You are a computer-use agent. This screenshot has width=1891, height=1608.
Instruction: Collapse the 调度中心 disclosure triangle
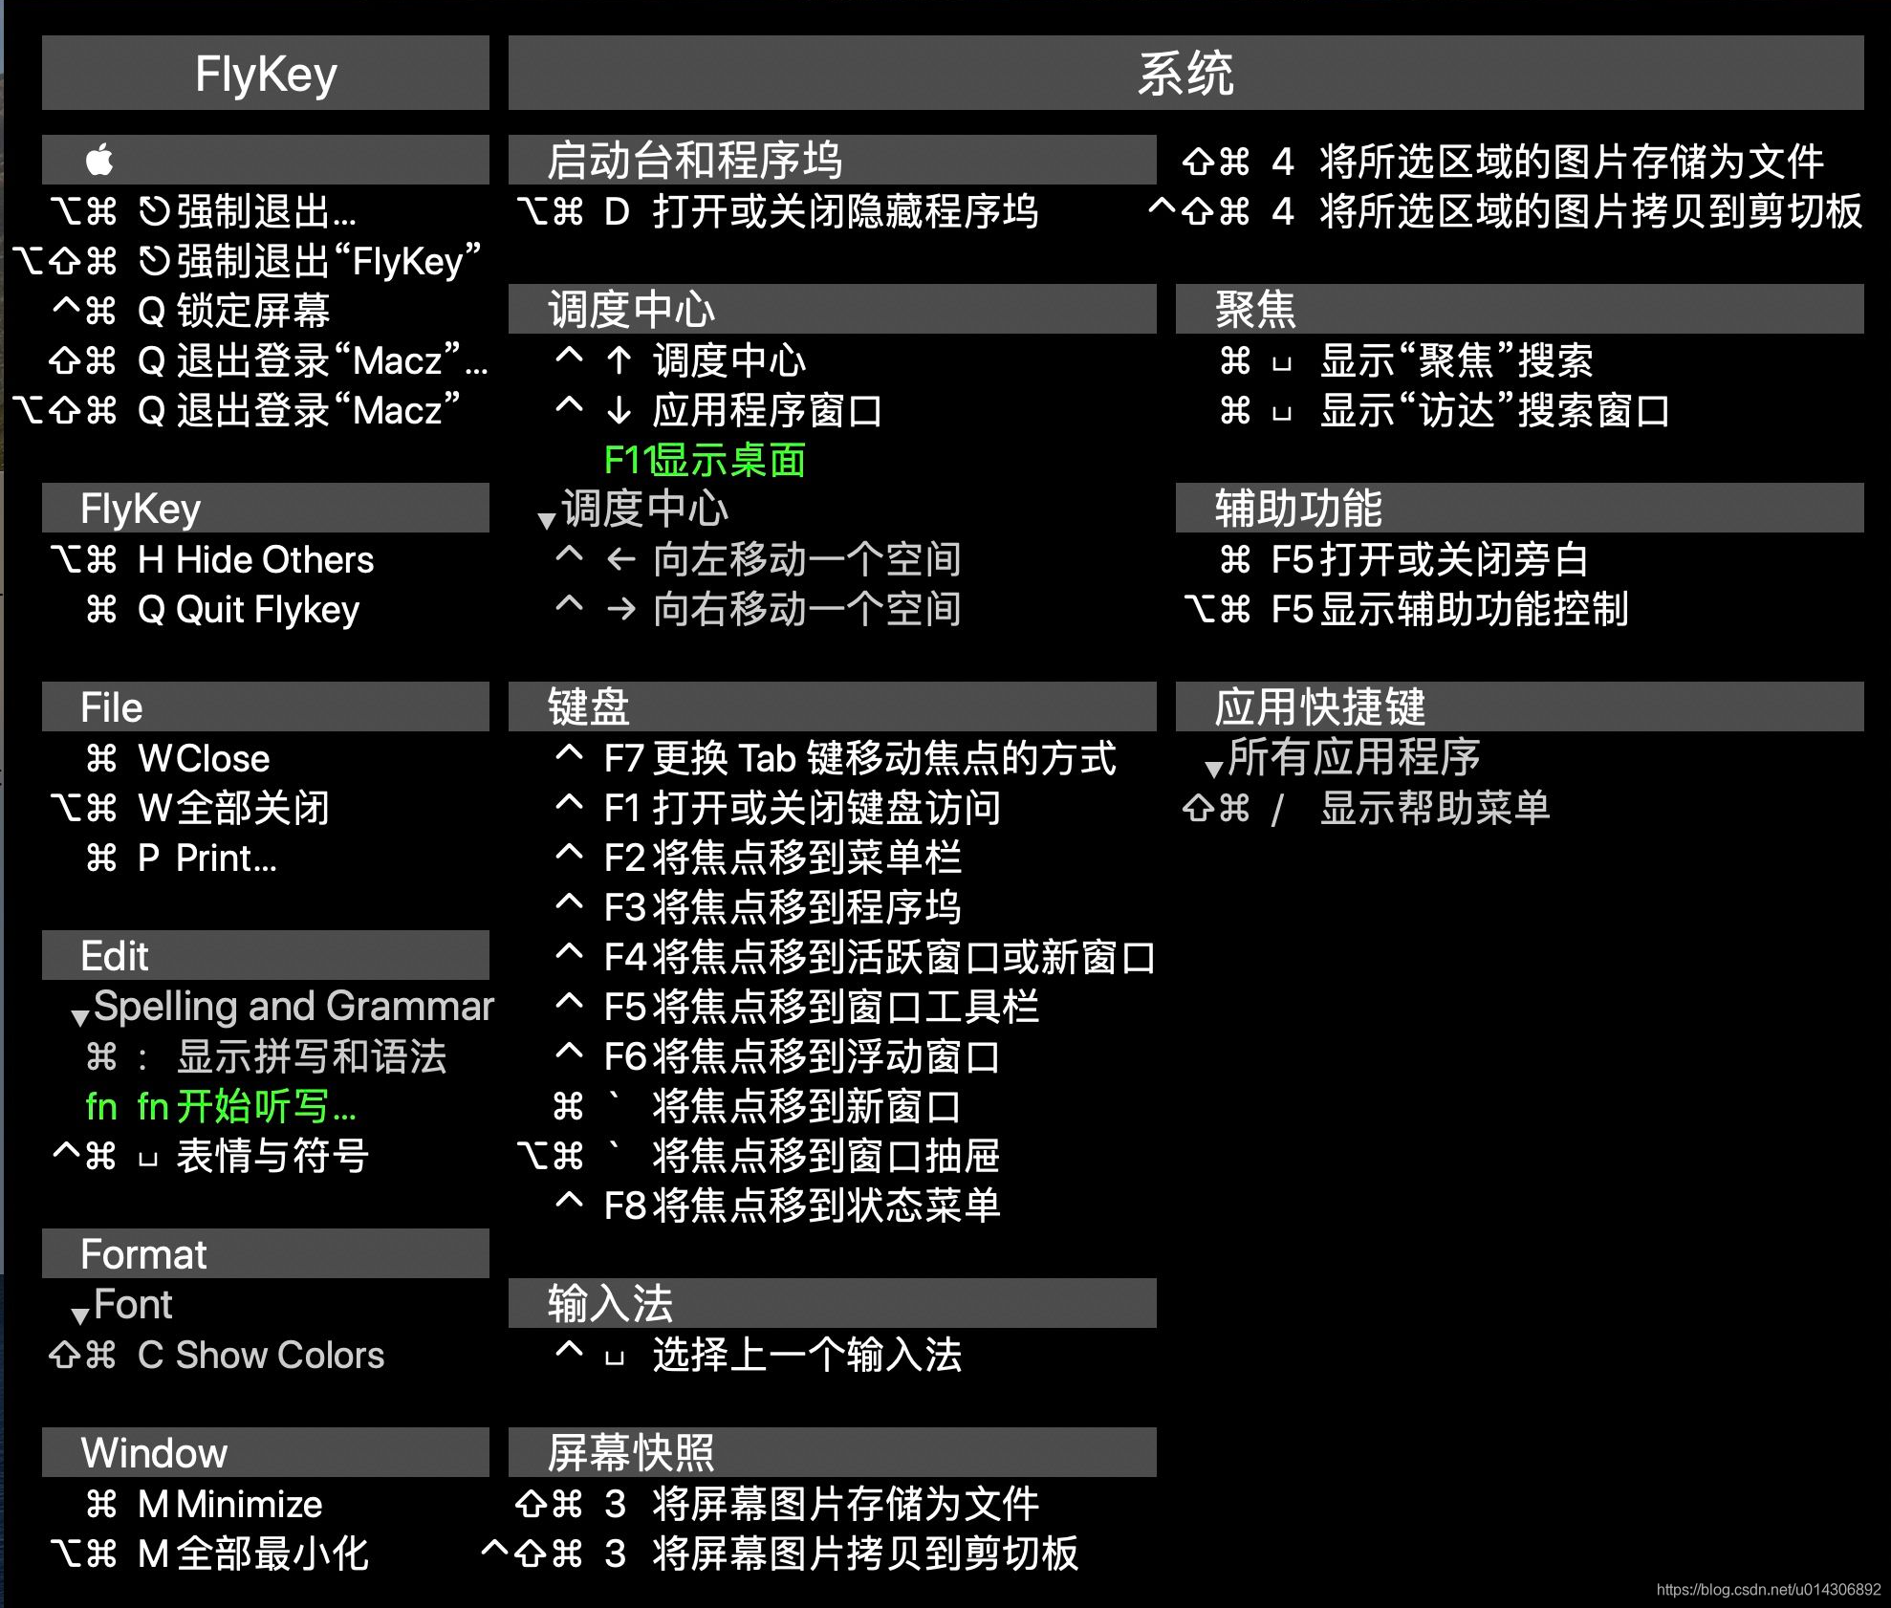coord(547,520)
